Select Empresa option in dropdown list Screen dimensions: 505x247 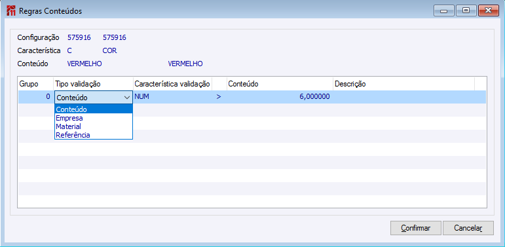[x=94, y=118]
